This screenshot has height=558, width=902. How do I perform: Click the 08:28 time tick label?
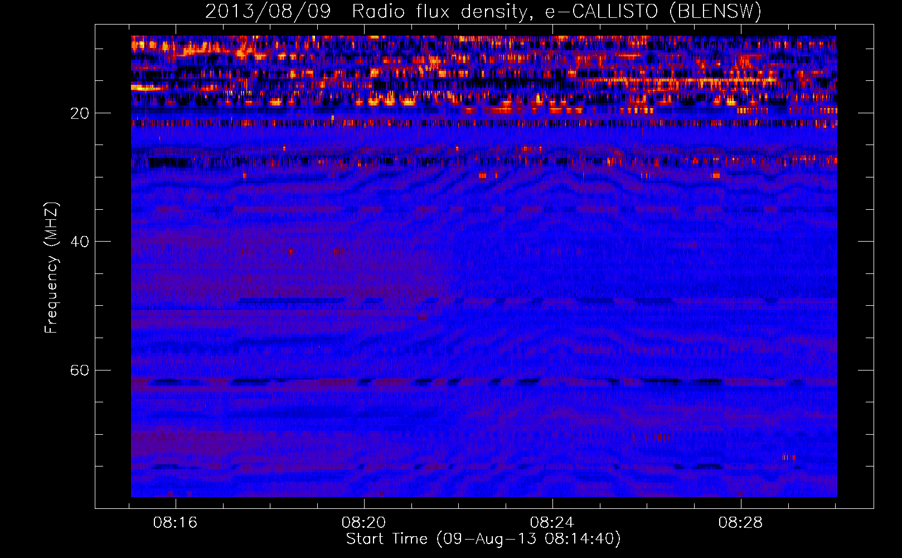[740, 523]
